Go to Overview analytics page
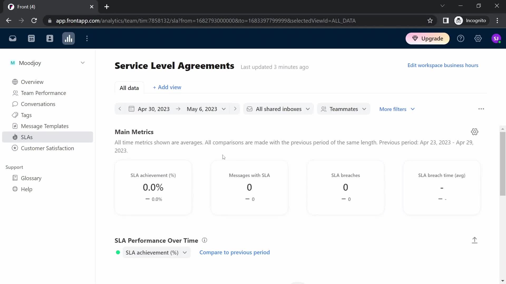The image size is (506, 284). point(32,82)
